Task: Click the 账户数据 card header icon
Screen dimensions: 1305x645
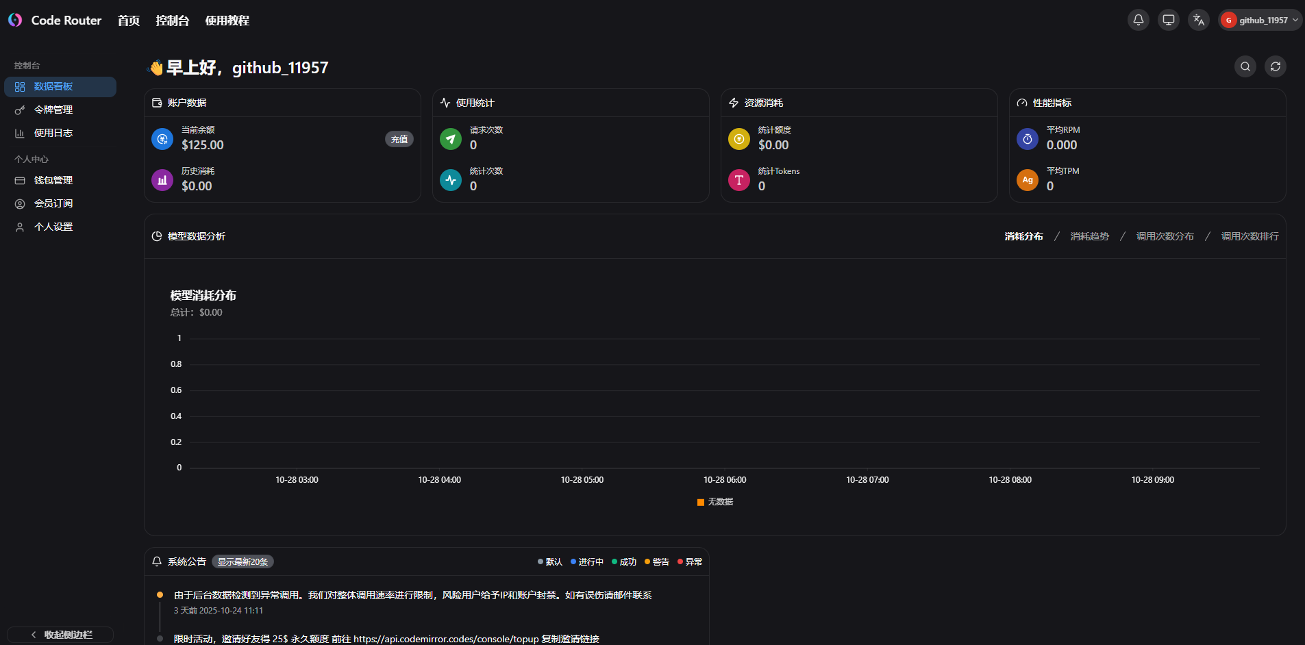Action: [x=157, y=103]
